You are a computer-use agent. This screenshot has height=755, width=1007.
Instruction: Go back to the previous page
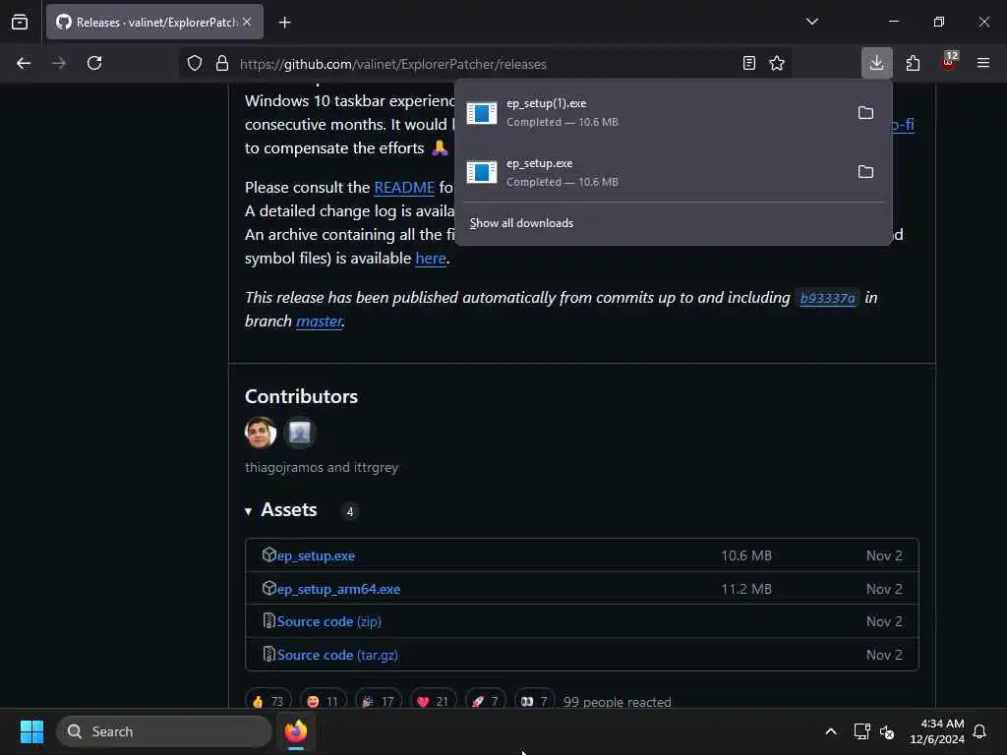pos(24,63)
